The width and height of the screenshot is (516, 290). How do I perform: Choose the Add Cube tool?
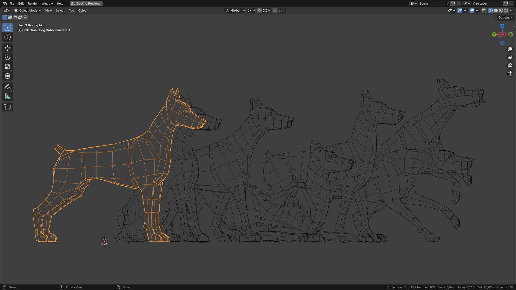click(x=8, y=107)
